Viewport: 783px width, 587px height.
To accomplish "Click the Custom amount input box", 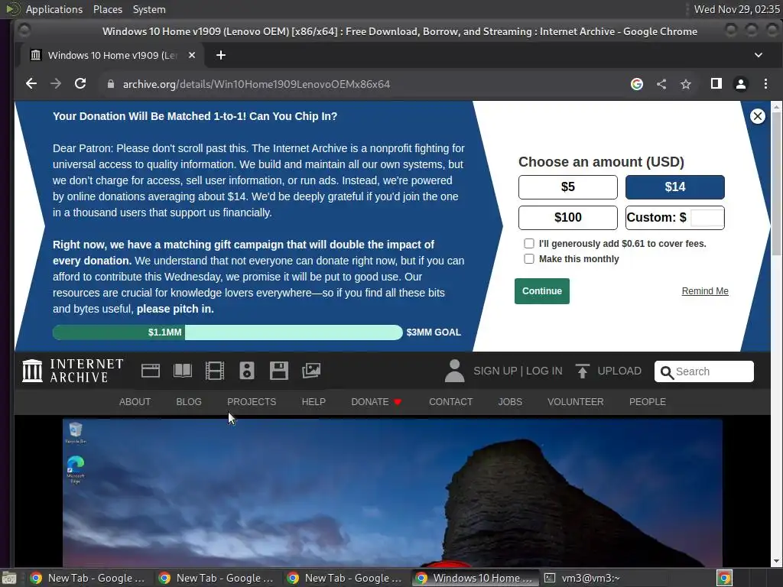I will pyautogui.click(x=707, y=218).
